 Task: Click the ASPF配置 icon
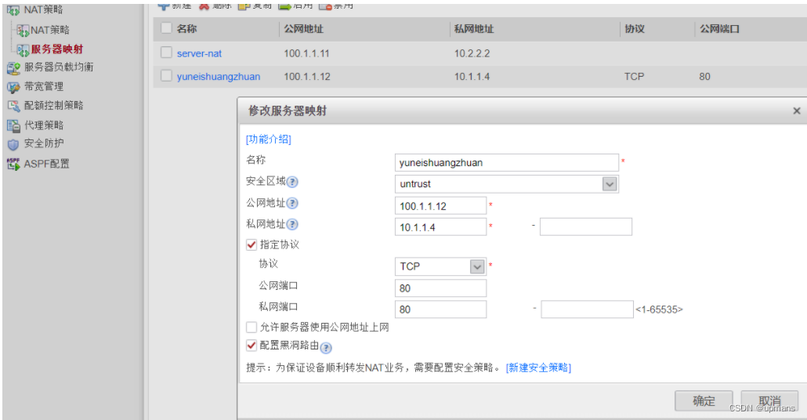coord(13,165)
